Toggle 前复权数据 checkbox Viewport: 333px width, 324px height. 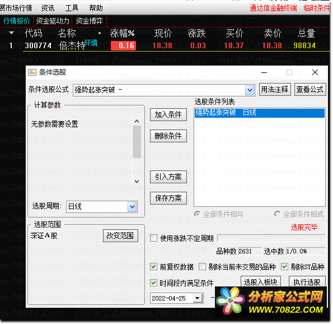[x=153, y=267]
